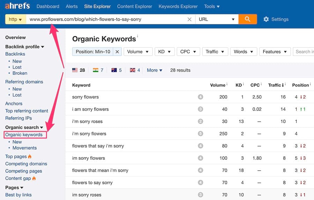Open Keywords Explorer in top navigation

point(178,6)
